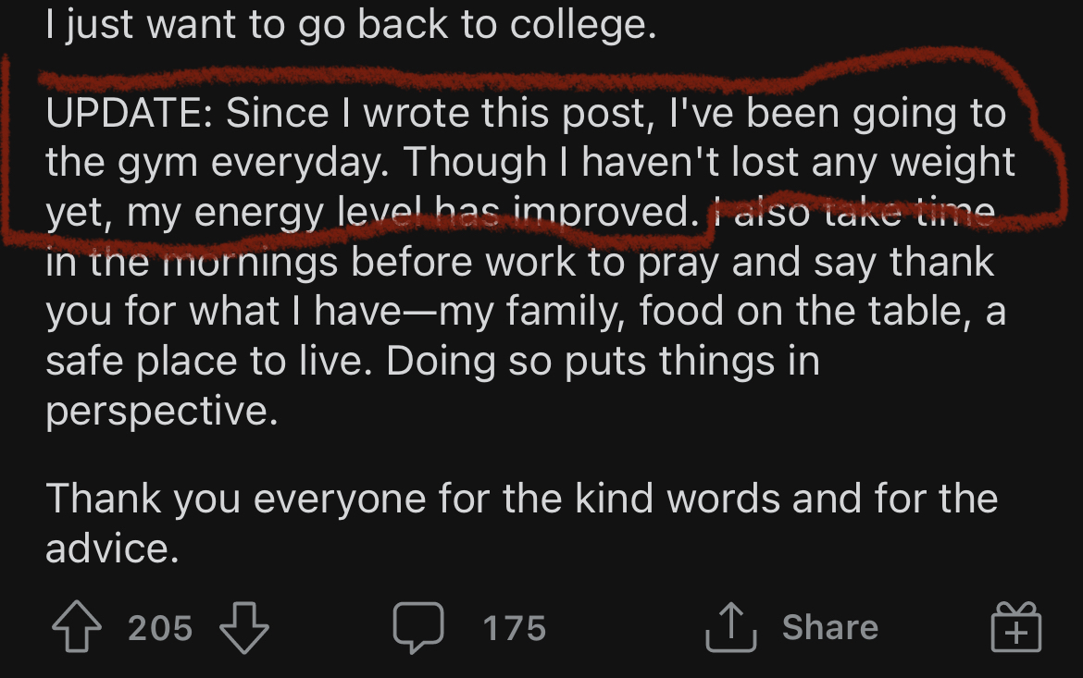
Task: Upvote the post with the up arrow
Action: pos(77,626)
